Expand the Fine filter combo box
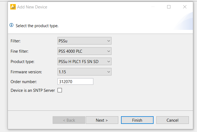Viewport: 197px width, 132px height. 84,51
